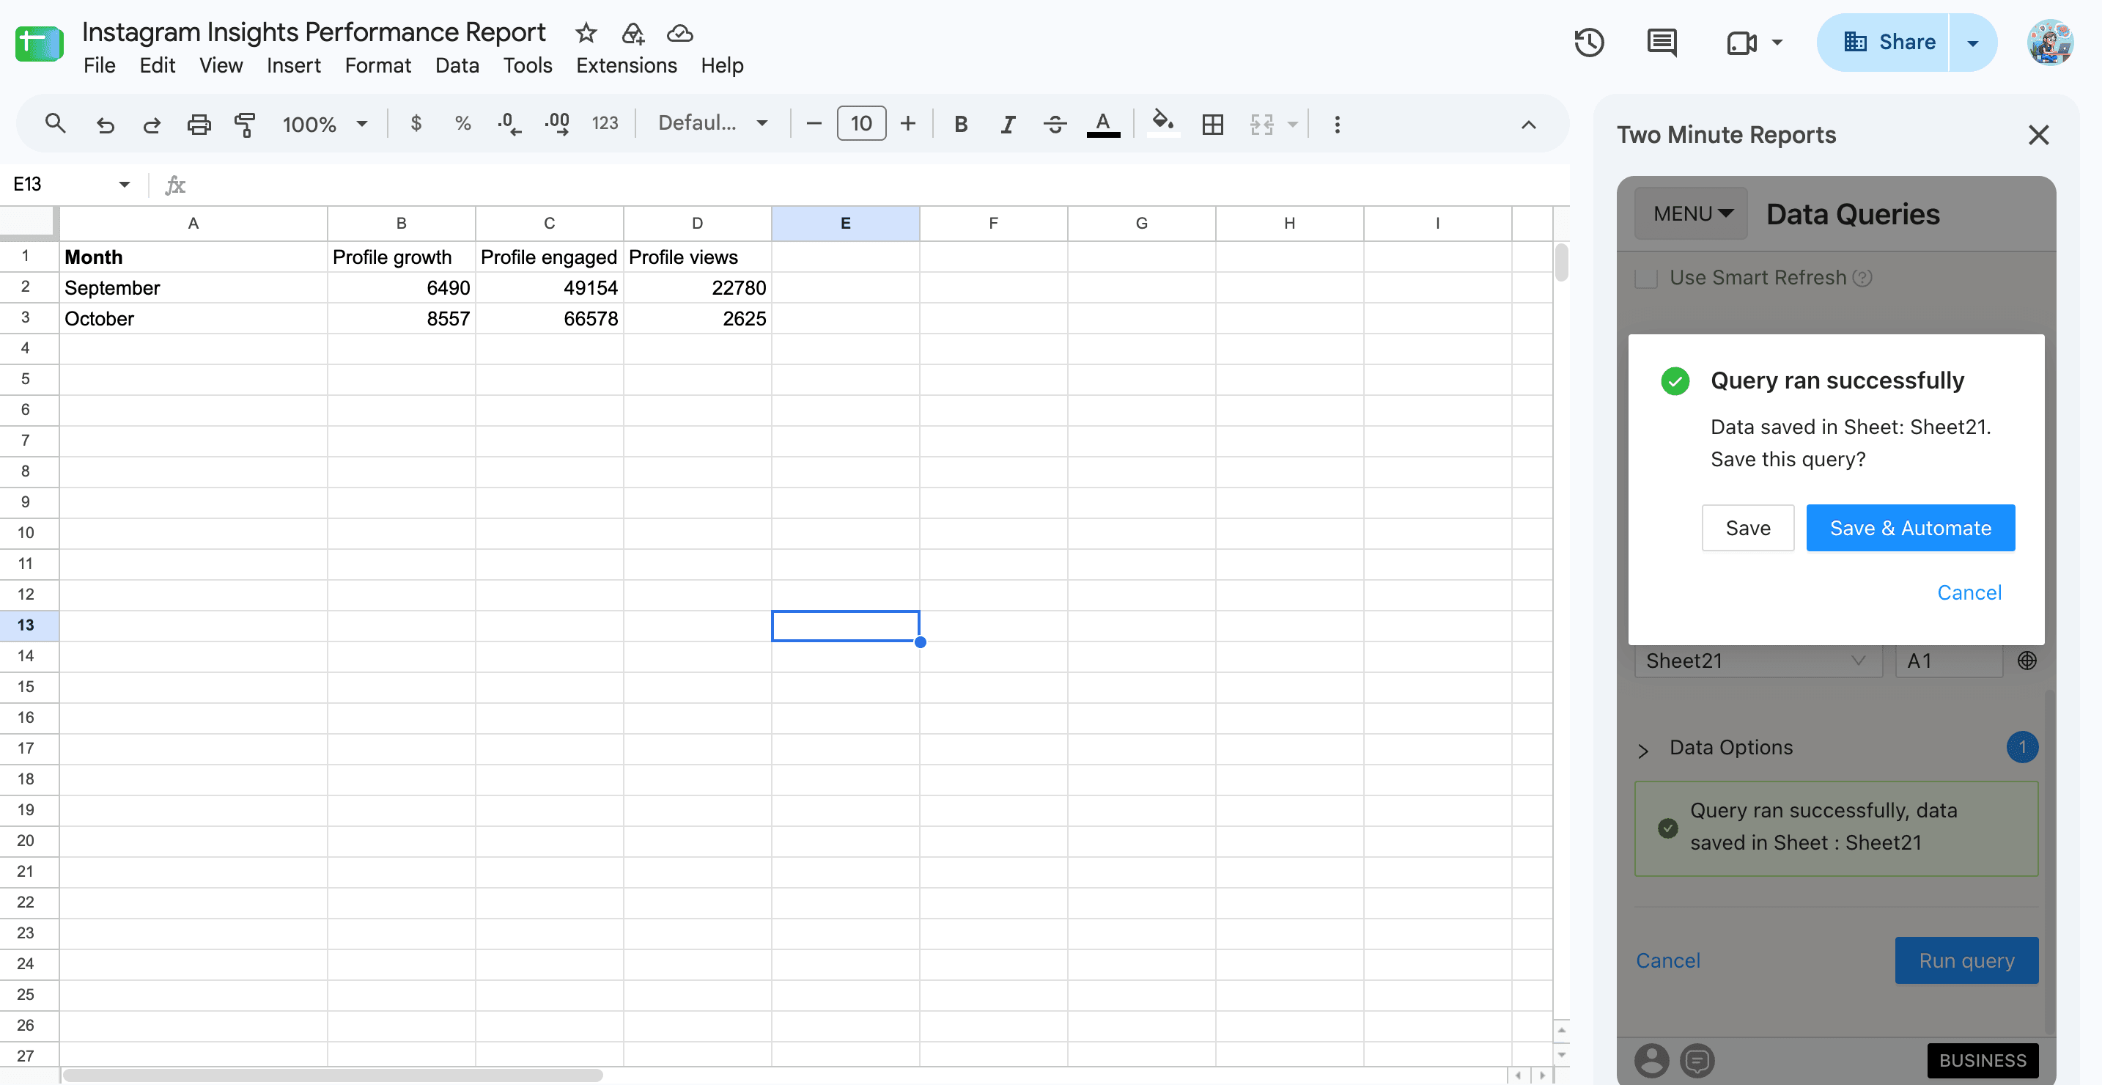The width and height of the screenshot is (2102, 1085).
Task: Click the print icon
Action: point(199,124)
